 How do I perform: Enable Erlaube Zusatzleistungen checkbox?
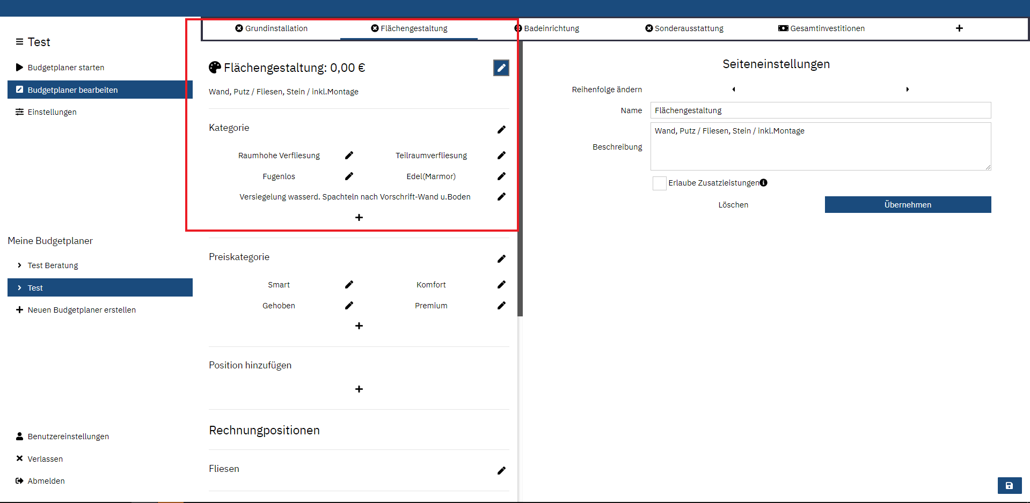[x=659, y=183]
